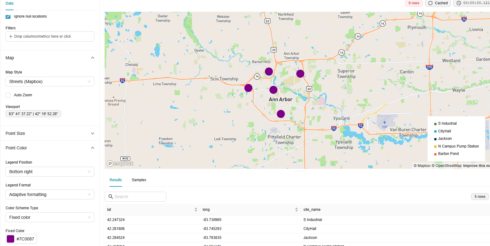
Task: Uncheck Ignore null locations checkbox
Action: 8,17
